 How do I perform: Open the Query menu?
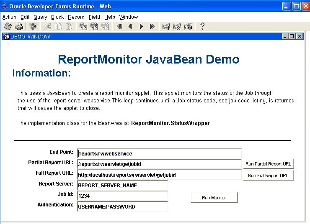pos(40,17)
